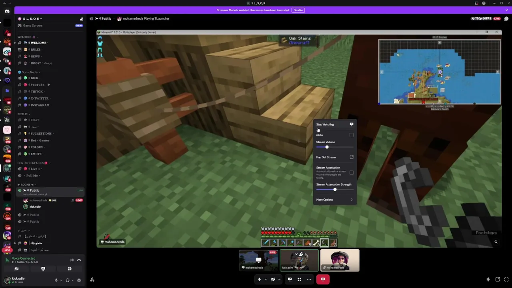The height and width of the screenshot is (288, 512).
Task: Adjust Stream Attenuation Strength slider
Action: point(335,190)
